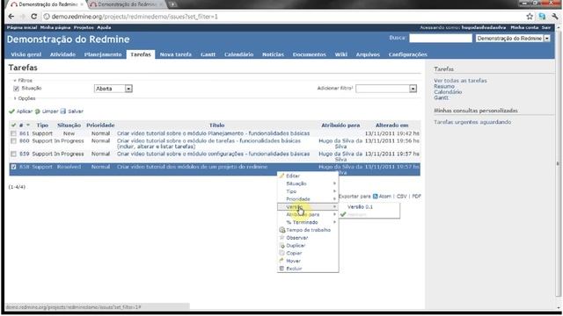Click the star icon beside Observar

tap(281, 238)
